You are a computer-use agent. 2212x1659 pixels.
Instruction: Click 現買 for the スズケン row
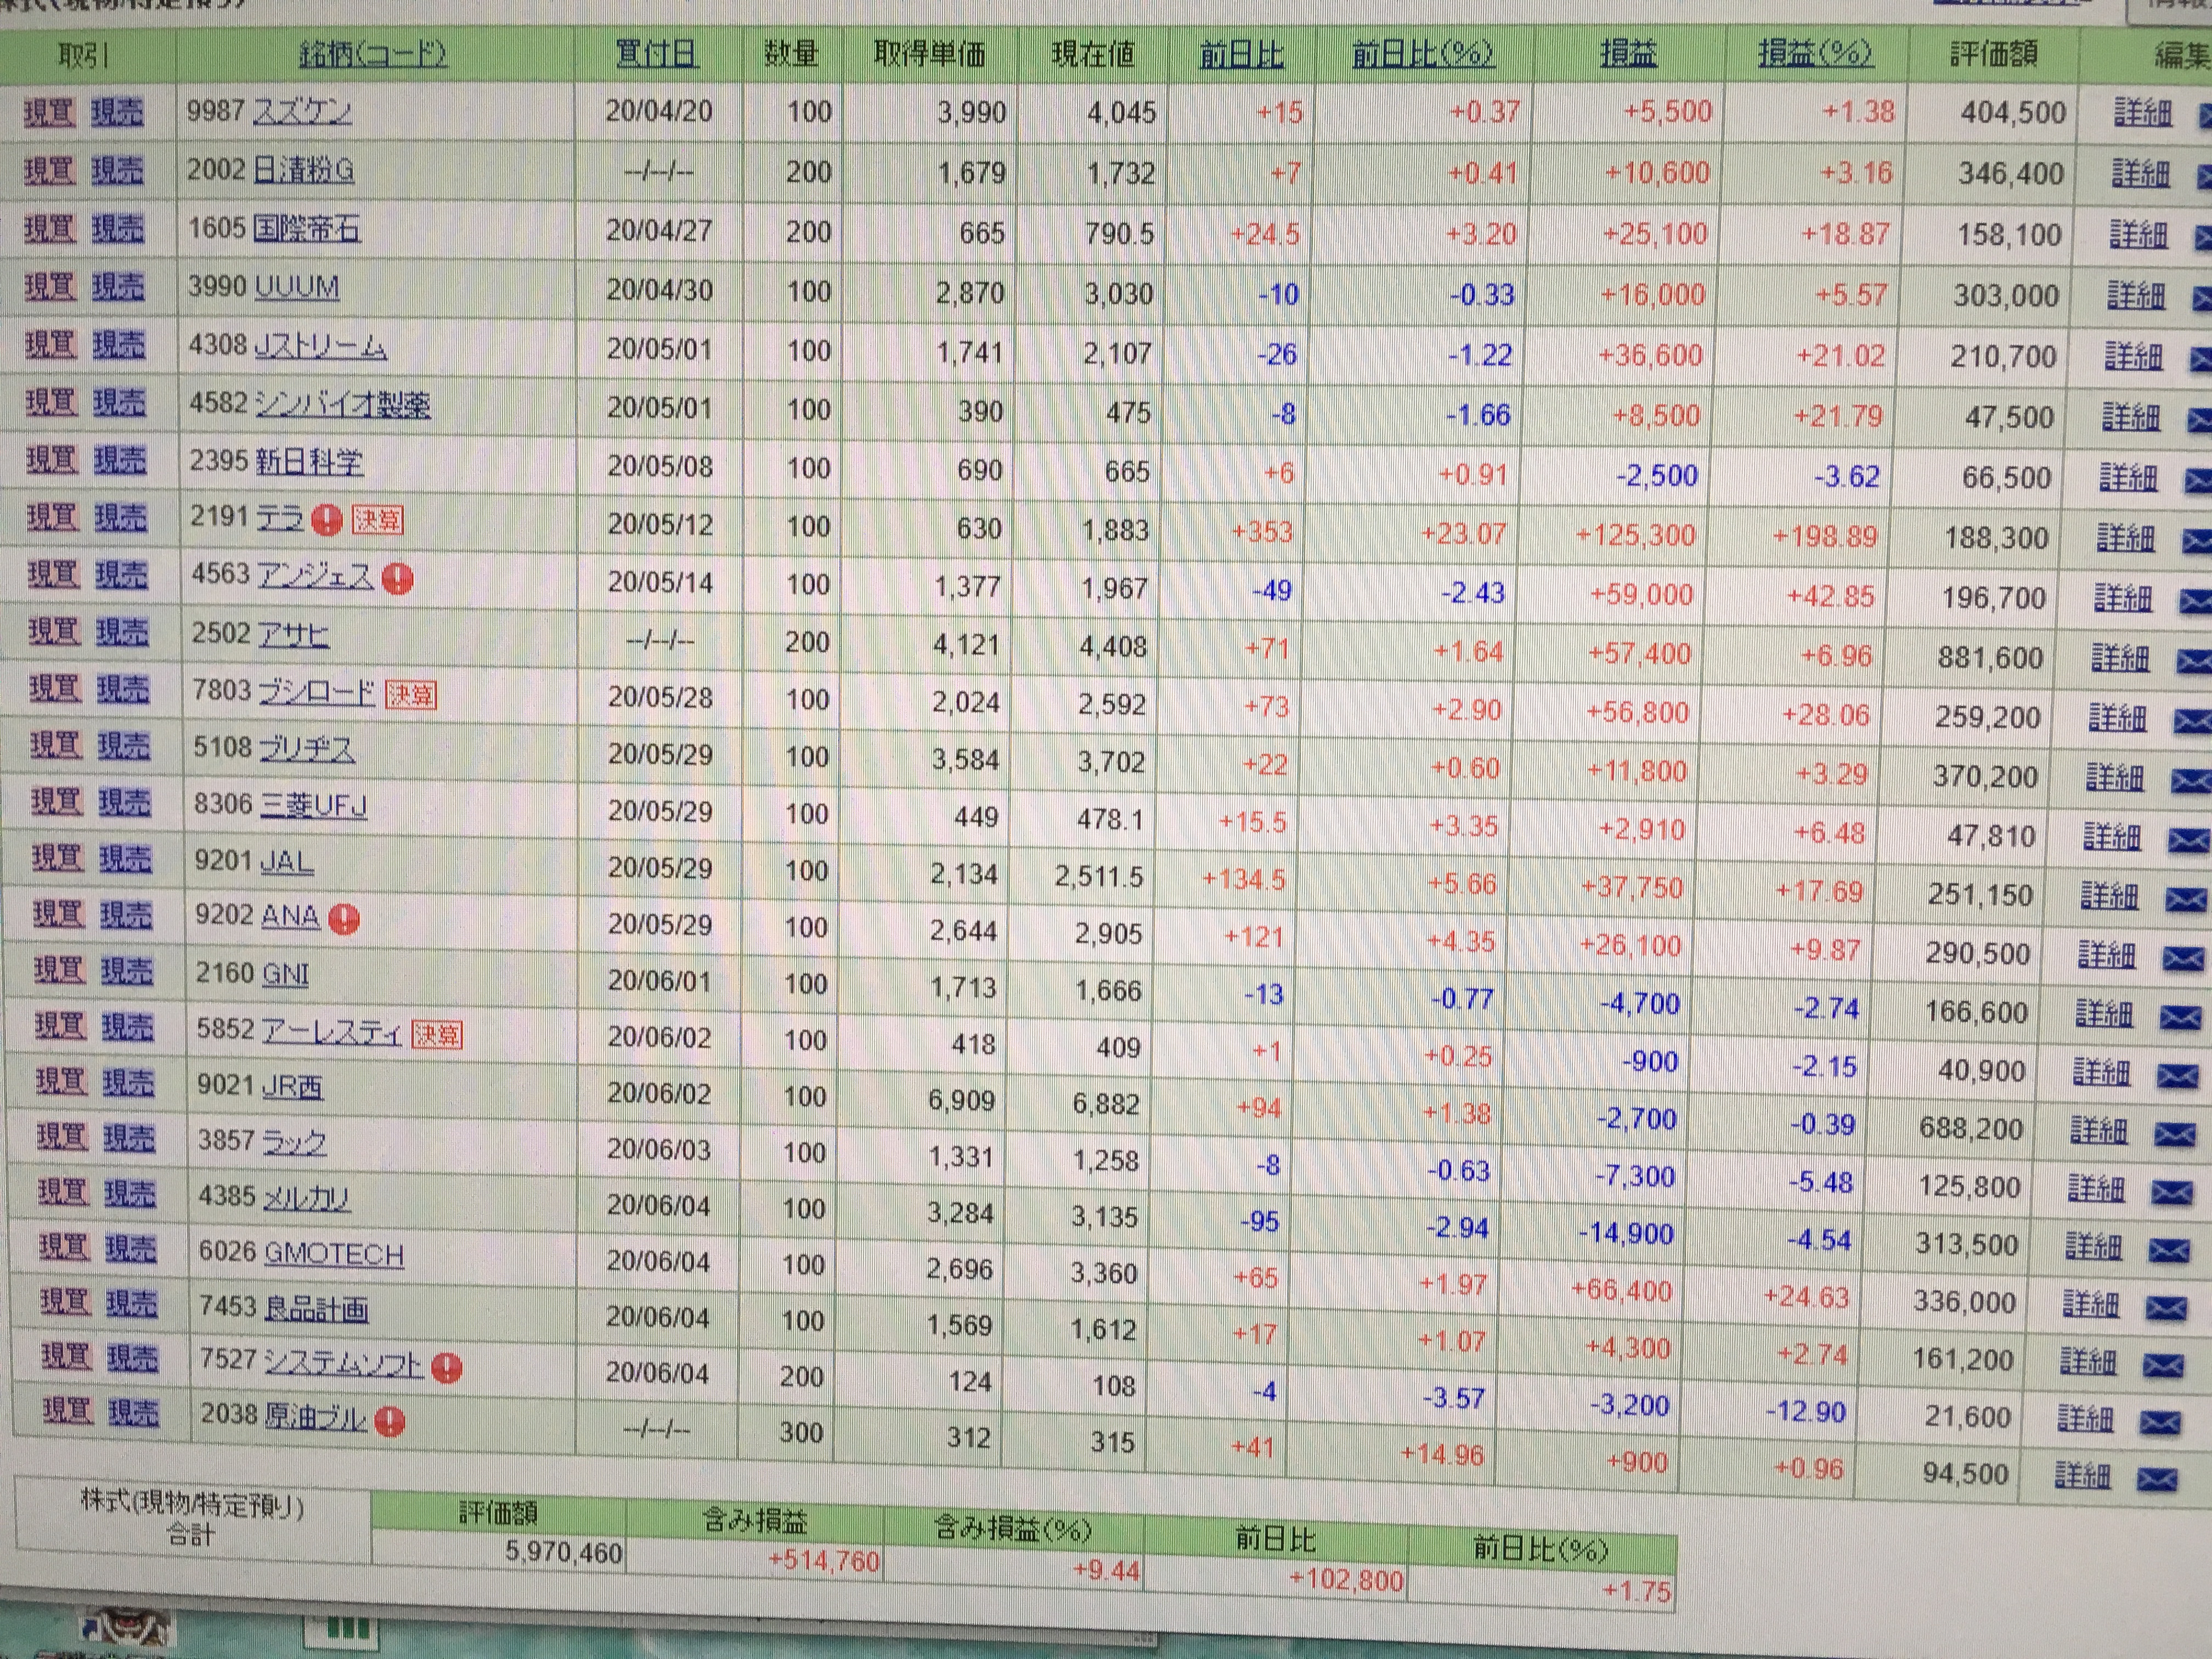point(49,113)
